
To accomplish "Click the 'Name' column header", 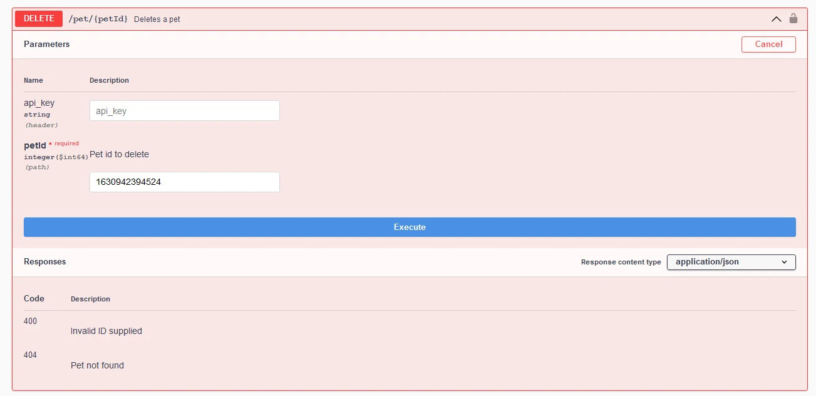I will coord(33,80).
